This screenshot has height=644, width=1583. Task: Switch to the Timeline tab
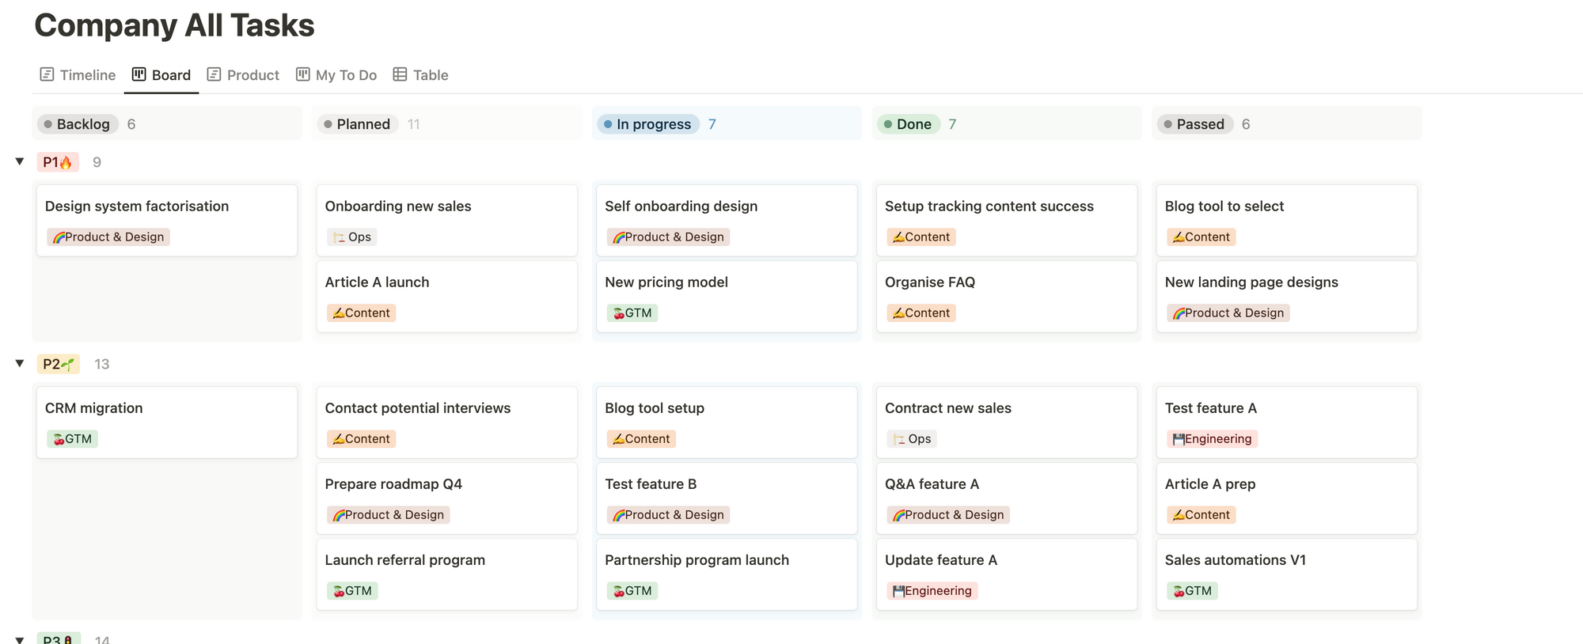87,75
